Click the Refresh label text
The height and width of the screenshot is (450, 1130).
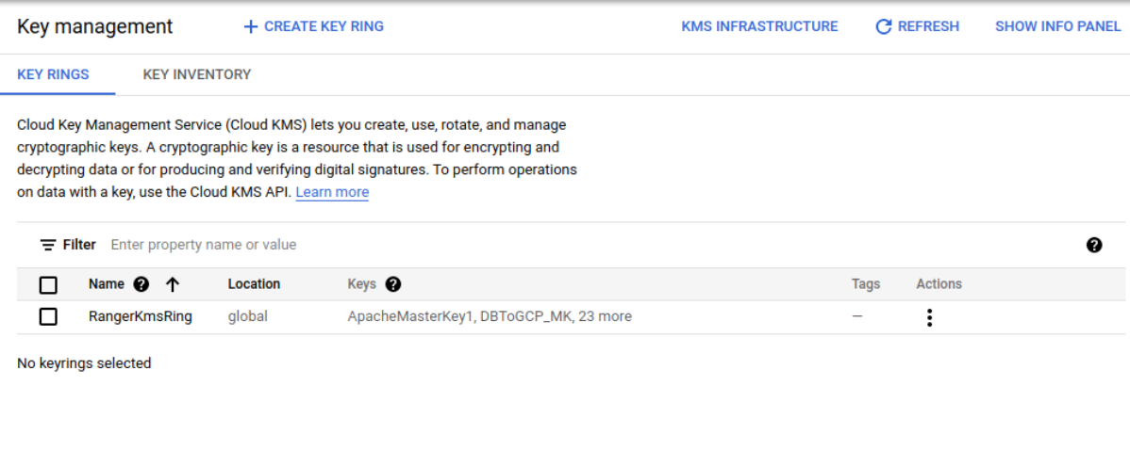point(928,27)
